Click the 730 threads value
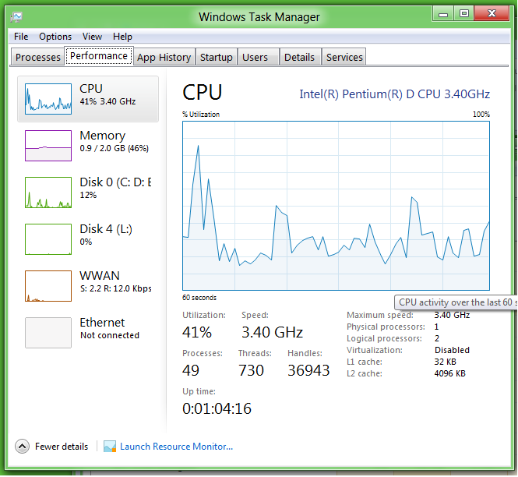The image size is (518, 477). click(x=251, y=370)
